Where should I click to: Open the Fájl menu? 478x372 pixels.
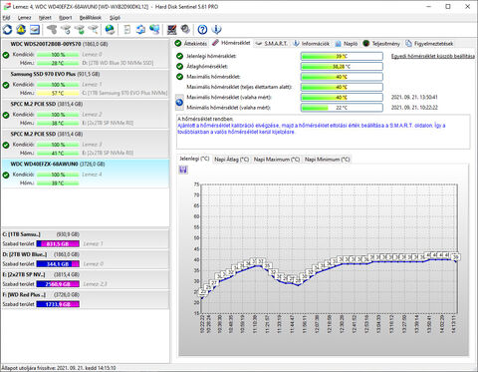pyautogui.click(x=6, y=18)
